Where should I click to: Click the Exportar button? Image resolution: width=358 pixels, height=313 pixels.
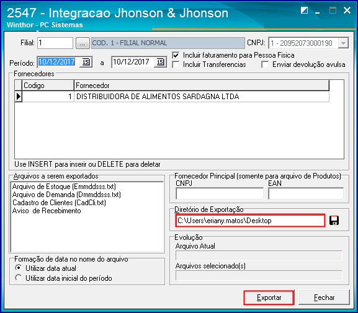[269, 298]
